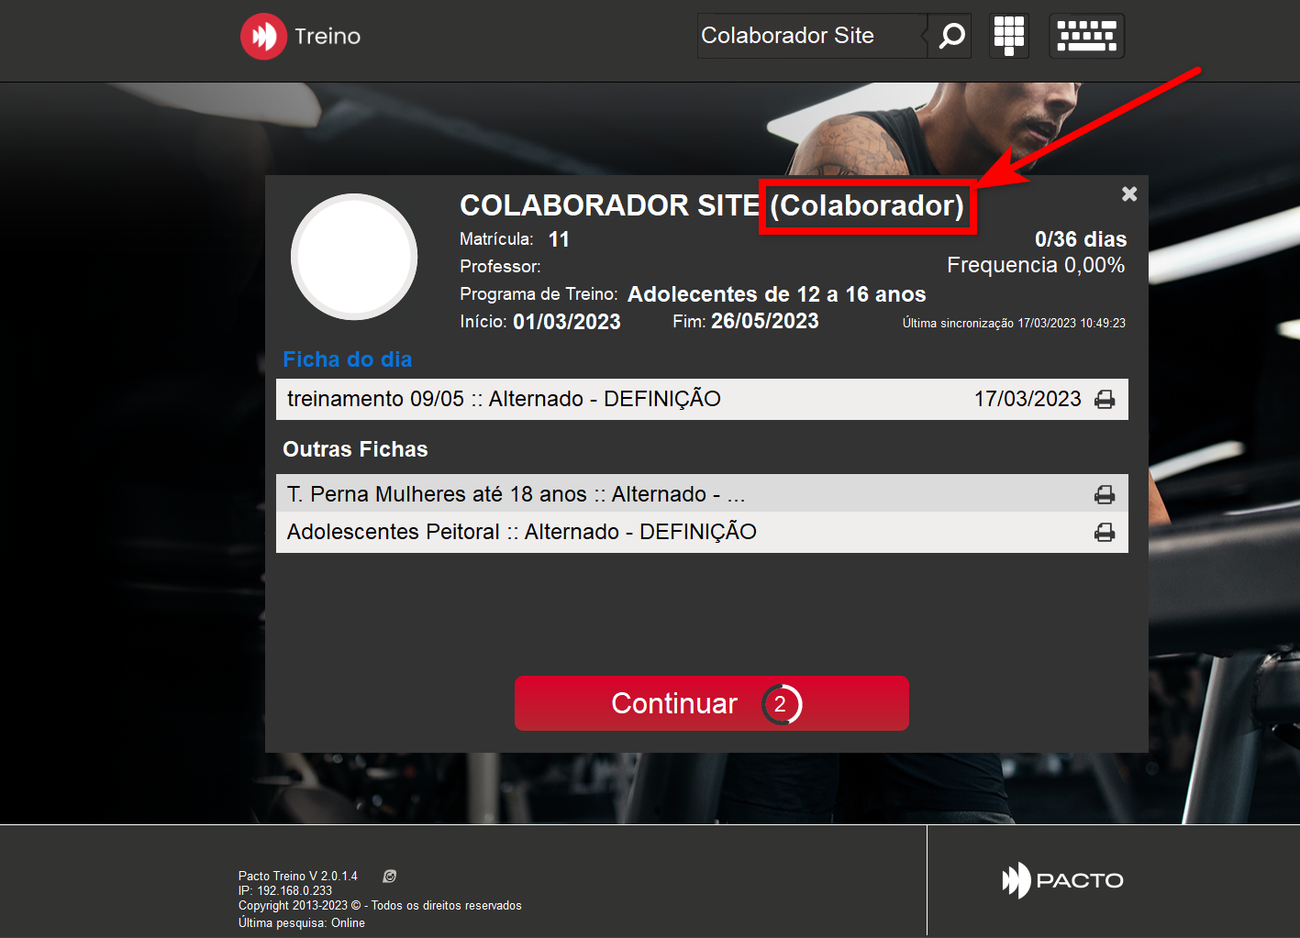Click the 17/03/2023 date in ficha row
This screenshot has height=938, width=1300.
pyautogui.click(x=1028, y=399)
